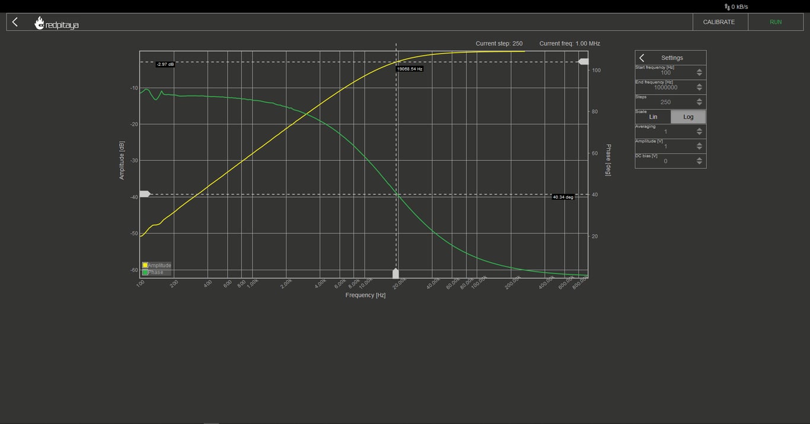
Task: Click the Phase [deg] axis label
Action: tap(608, 160)
